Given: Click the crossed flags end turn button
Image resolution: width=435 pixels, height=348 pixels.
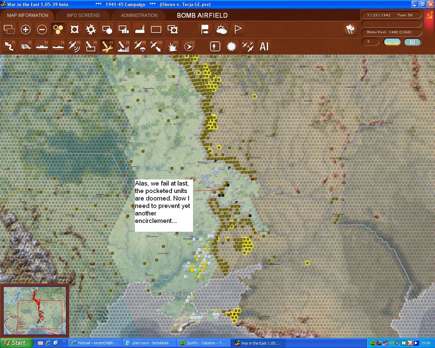Looking at the screenshot, I should pyautogui.click(x=350, y=30).
